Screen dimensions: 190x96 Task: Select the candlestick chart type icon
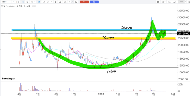(x=39, y=2)
